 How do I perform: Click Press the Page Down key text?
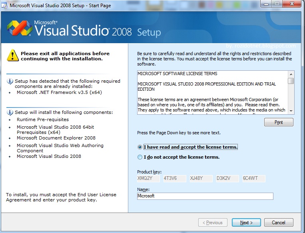click(x=179, y=133)
